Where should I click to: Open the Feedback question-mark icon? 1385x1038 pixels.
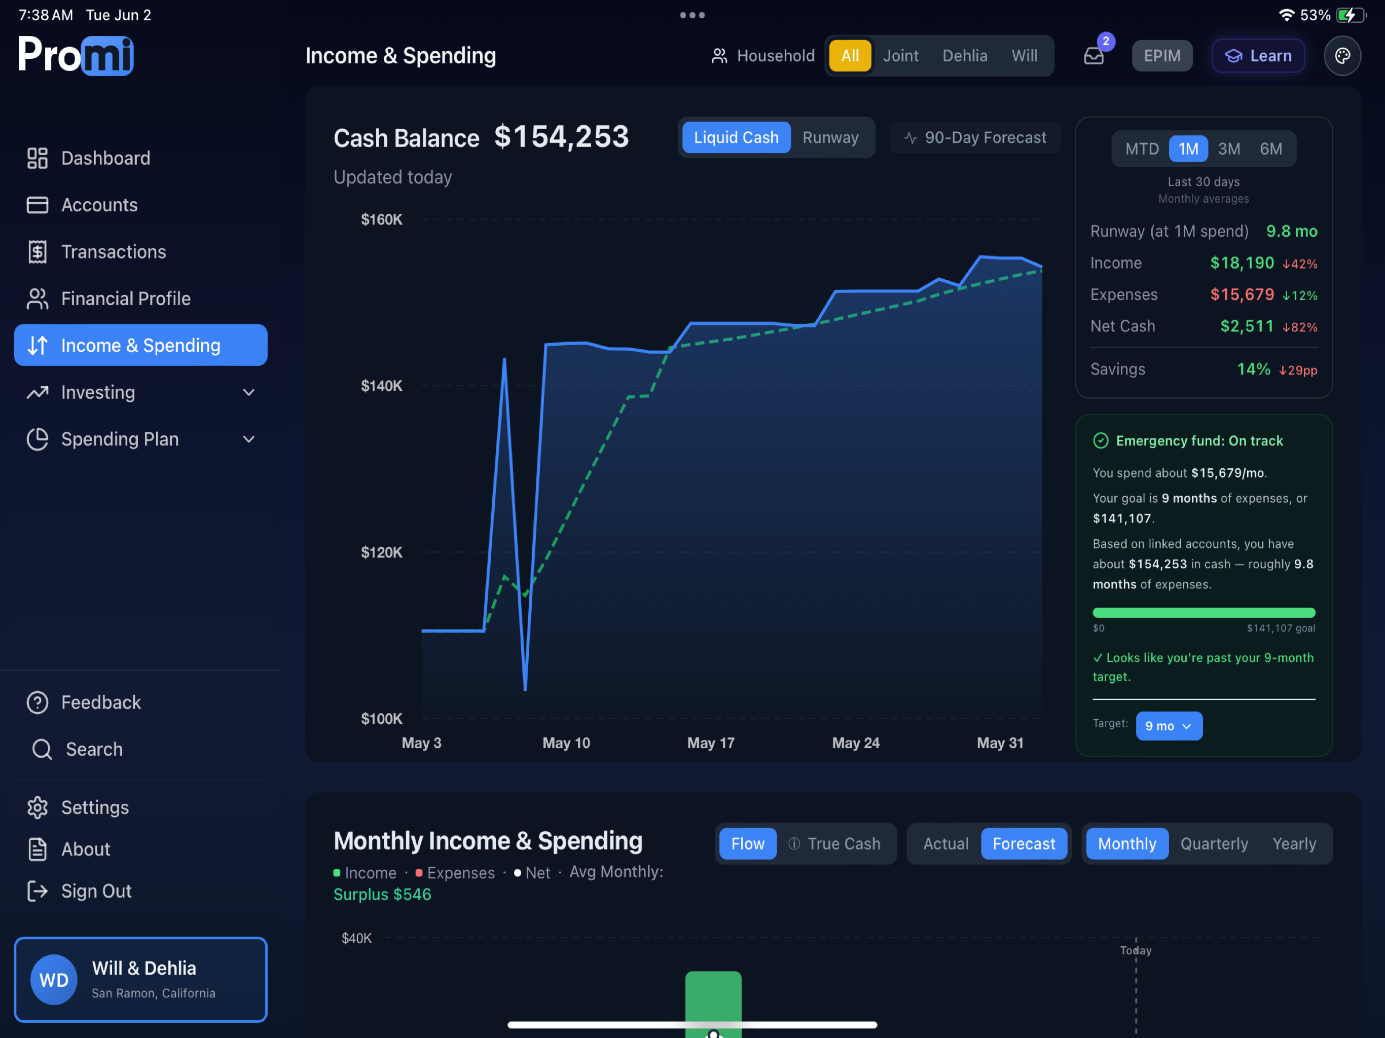[38, 702]
